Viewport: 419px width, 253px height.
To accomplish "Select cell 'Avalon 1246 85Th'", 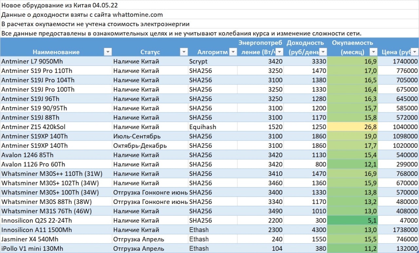I will [x=56, y=155].
